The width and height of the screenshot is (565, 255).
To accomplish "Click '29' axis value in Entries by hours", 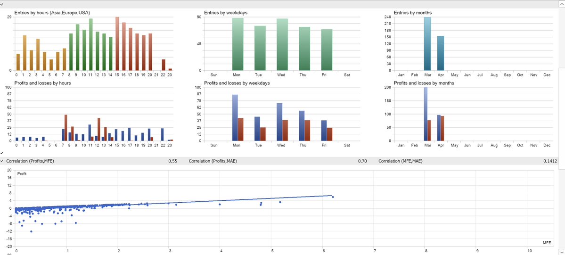I will click(10, 17).
